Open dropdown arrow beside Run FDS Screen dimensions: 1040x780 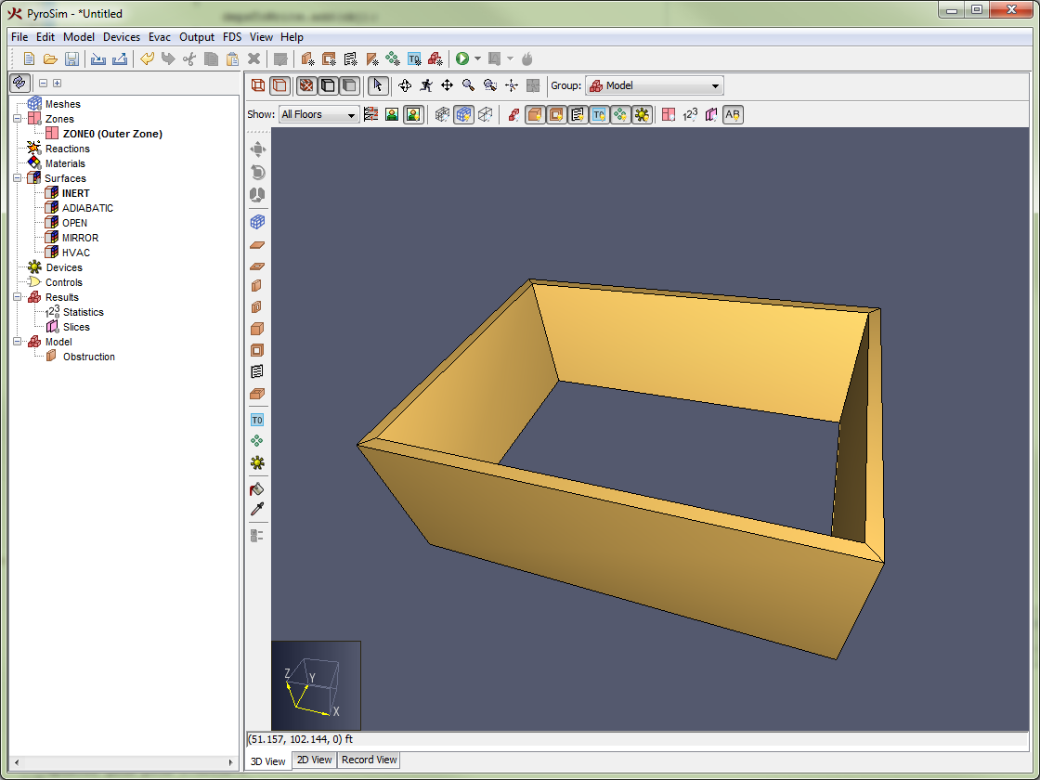477,59
